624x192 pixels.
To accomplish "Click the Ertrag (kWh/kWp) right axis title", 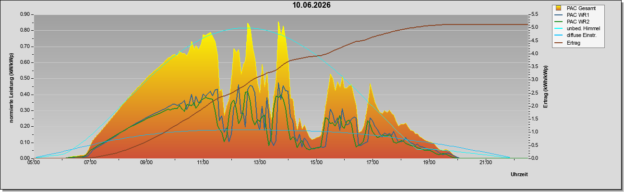I will pos(545,87).
